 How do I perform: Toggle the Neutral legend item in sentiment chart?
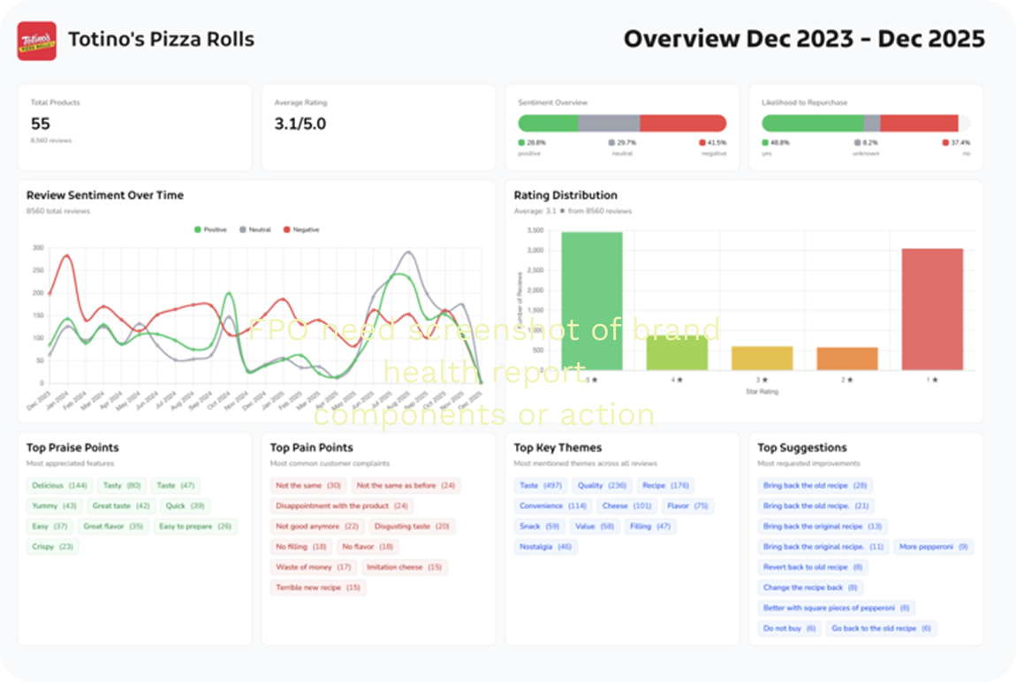[255, 230]
